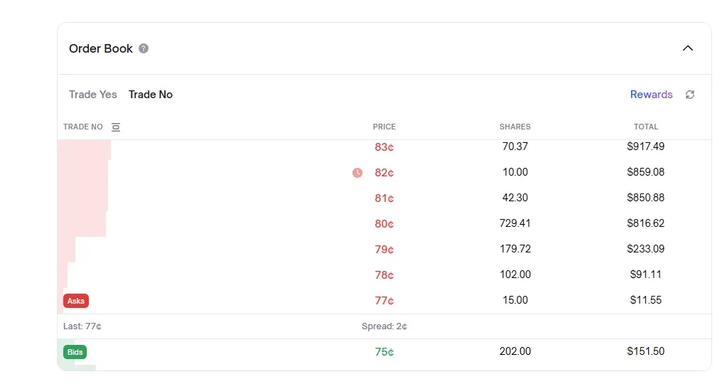Select the 80¢ ask price row

click(x=384, y=224)
